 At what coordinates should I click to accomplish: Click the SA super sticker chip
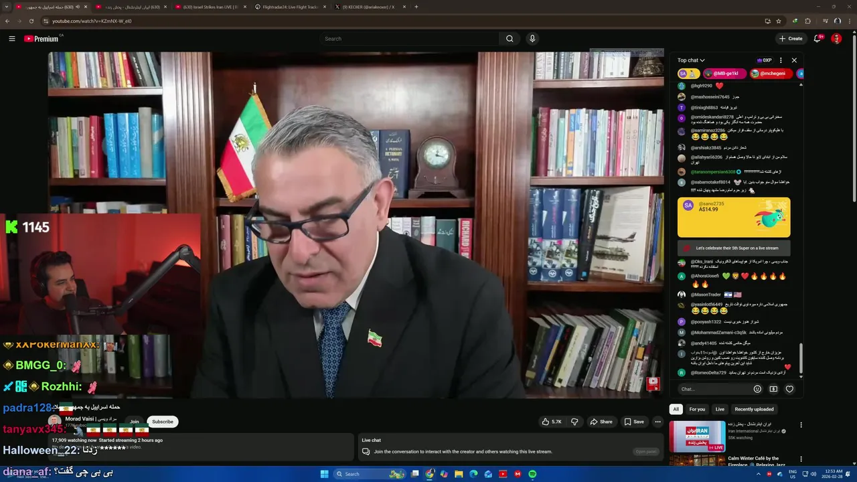pos(688,74)
